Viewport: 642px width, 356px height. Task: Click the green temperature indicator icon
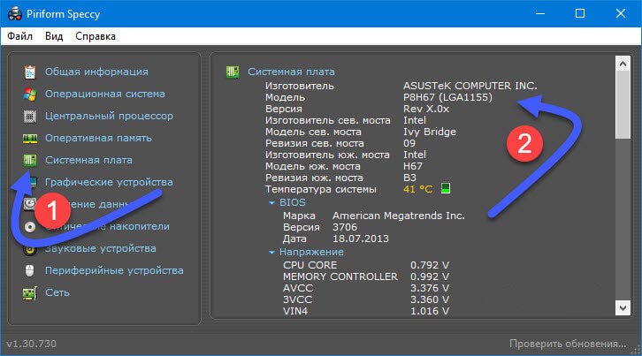[446, 189]
